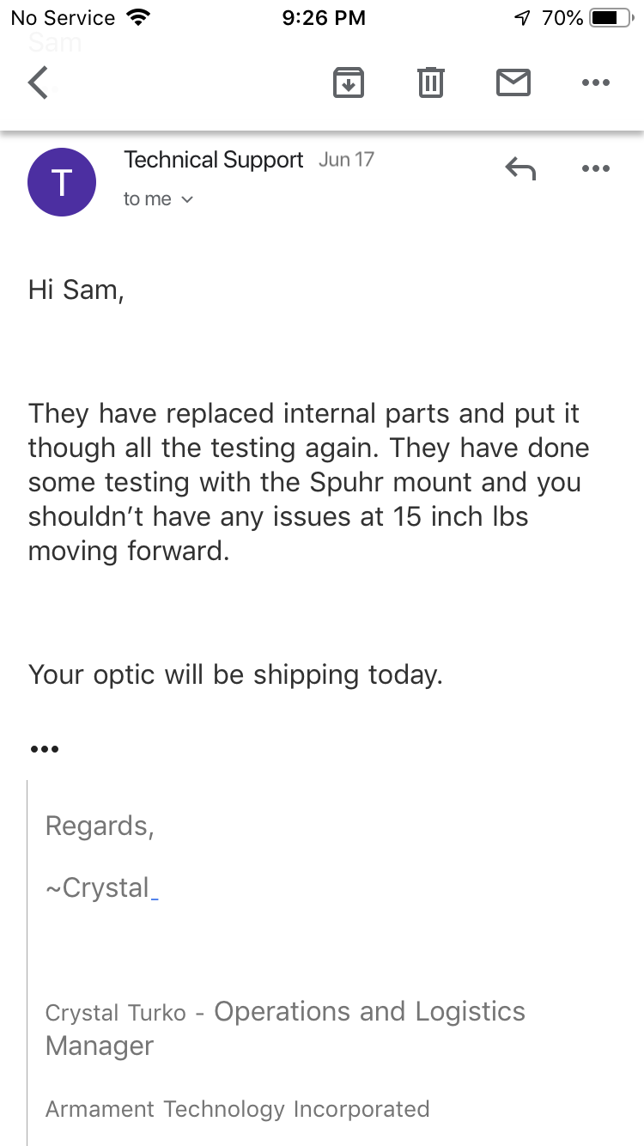Archive this email conversation
The width and height of the screenshot is (644, 1146).
tap(348, 83)
